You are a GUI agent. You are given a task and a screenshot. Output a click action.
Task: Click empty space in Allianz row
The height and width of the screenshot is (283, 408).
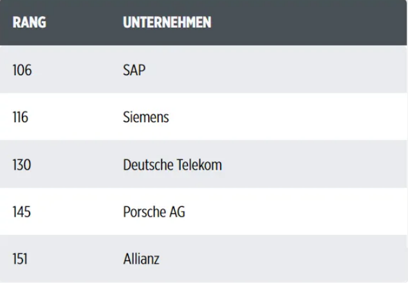pos(281,259)
